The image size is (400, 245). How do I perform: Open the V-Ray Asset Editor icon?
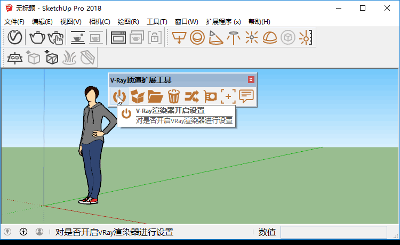pyautogui.click(x=15, y=37)
